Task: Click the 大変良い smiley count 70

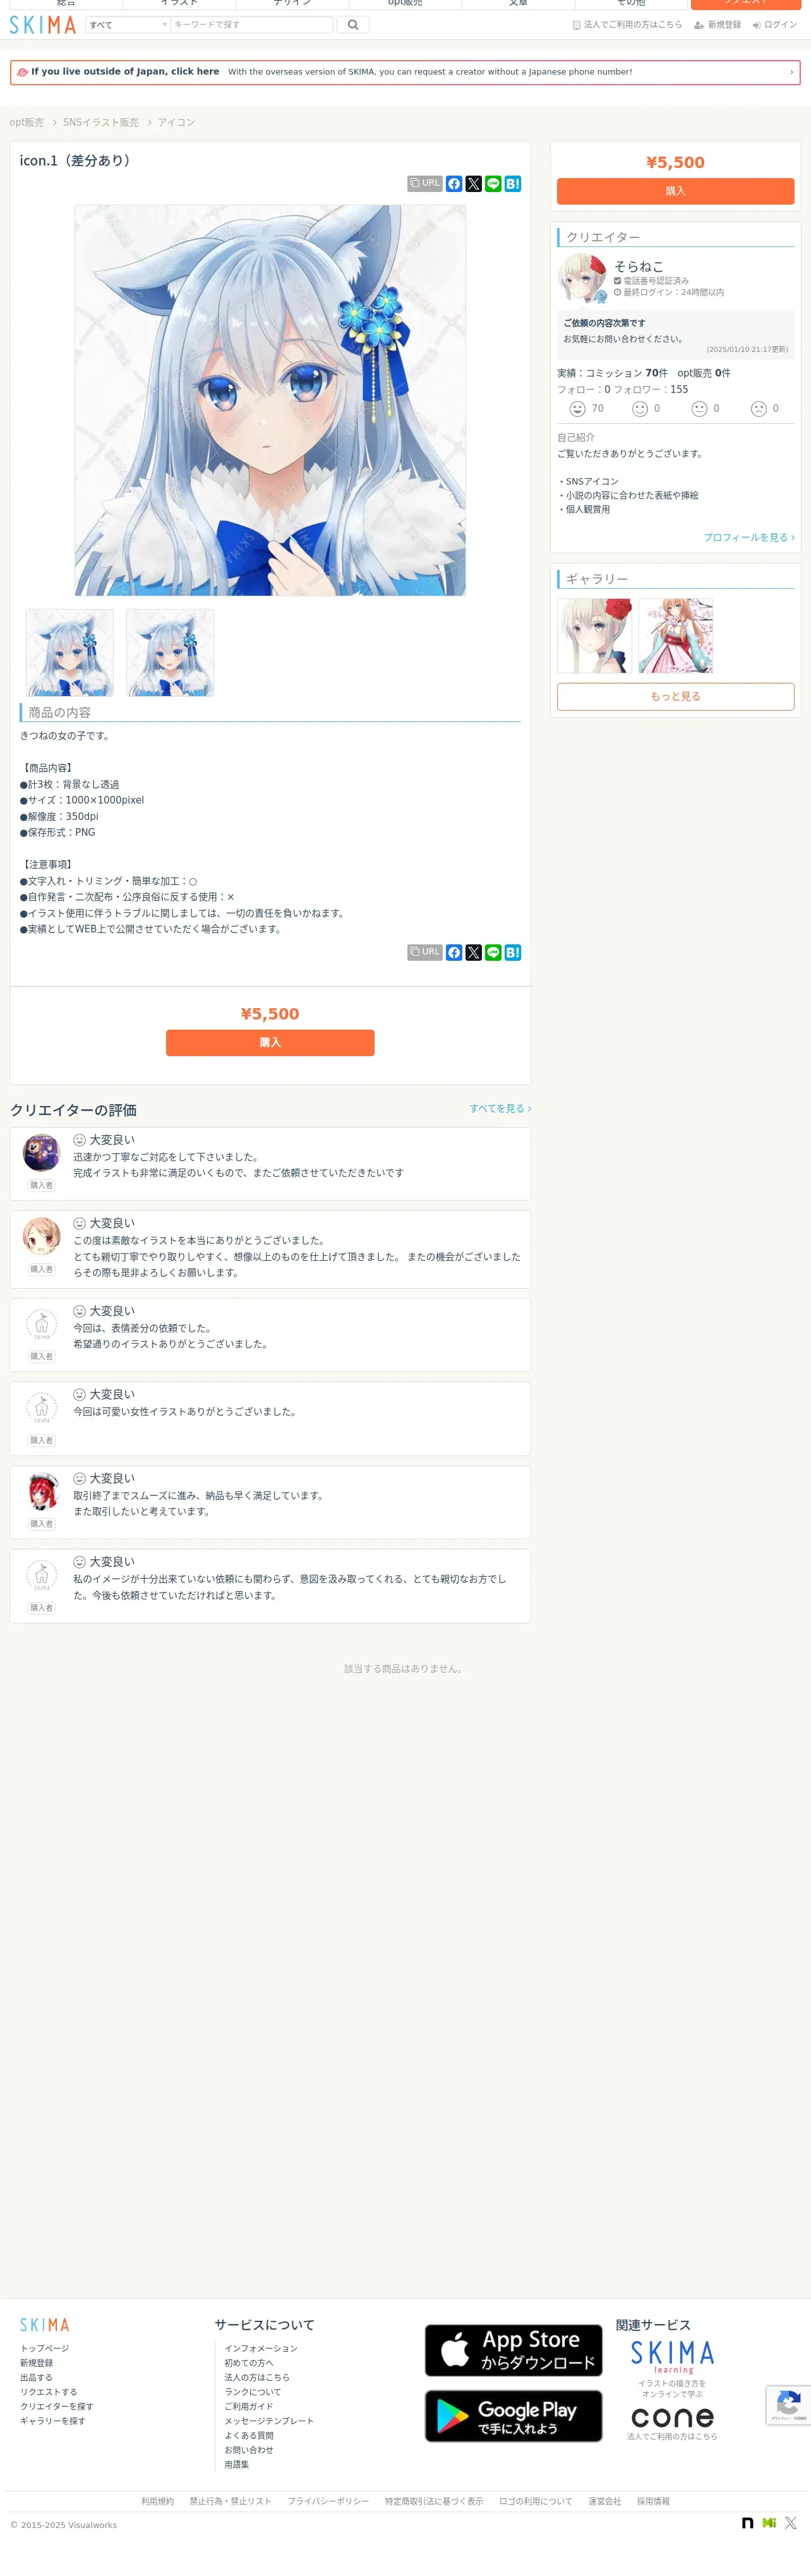Action: point(587,409)
